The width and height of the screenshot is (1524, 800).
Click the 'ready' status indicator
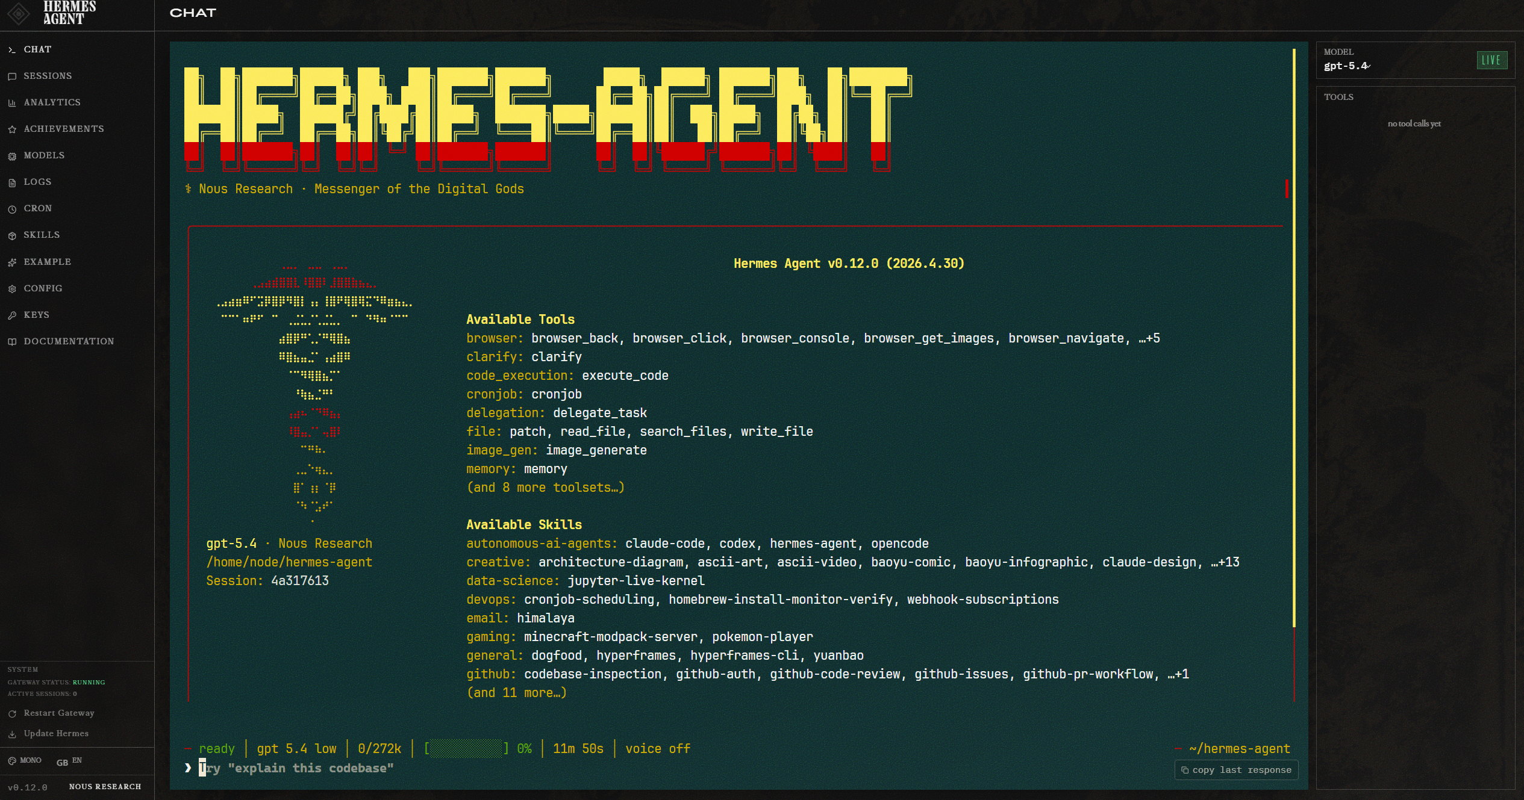point(217,749)
